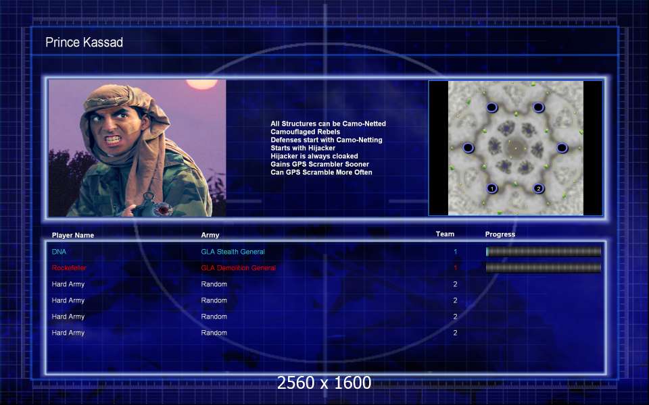Click the Player Name column header
649x405 pixels.
coord(73,236)
